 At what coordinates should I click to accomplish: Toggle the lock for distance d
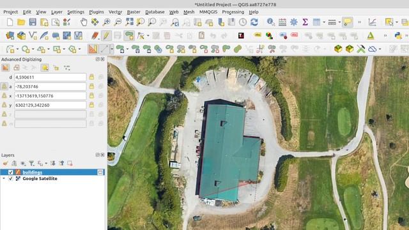(91, 77)
